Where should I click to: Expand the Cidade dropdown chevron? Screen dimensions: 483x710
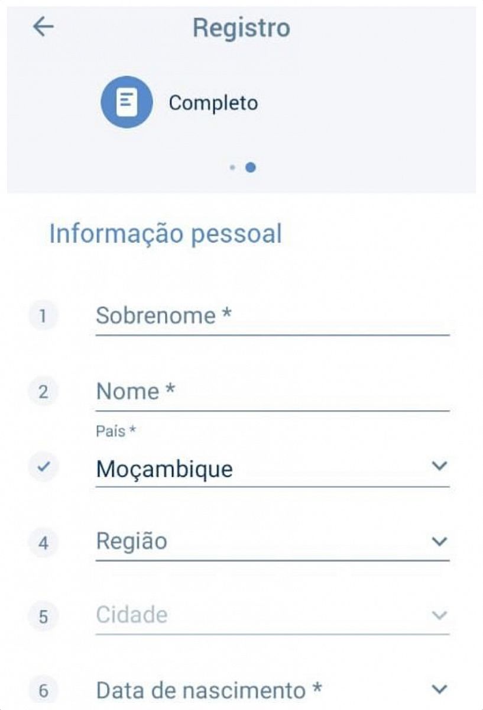click(x=439, y=615)
